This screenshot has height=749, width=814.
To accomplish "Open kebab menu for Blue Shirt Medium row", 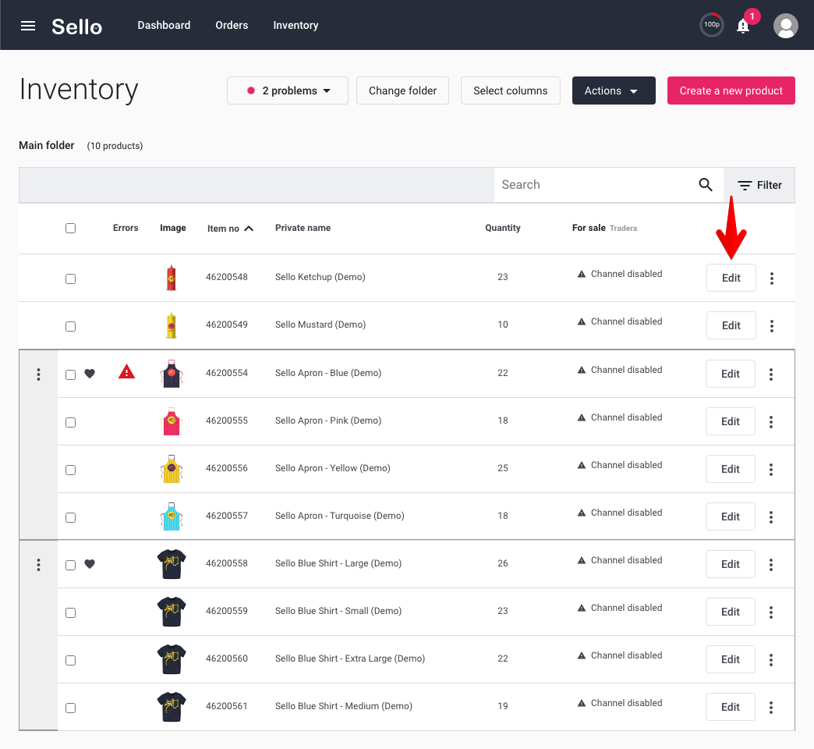I will (771, 708).
